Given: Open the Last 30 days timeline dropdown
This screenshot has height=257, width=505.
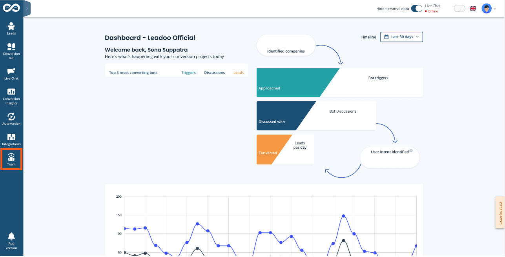Looking at the screenshot, I should (x=401, y=37).
